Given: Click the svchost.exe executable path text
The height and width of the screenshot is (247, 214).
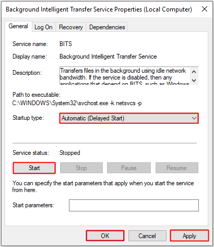Looking at the screenshot, I should 77,103.
